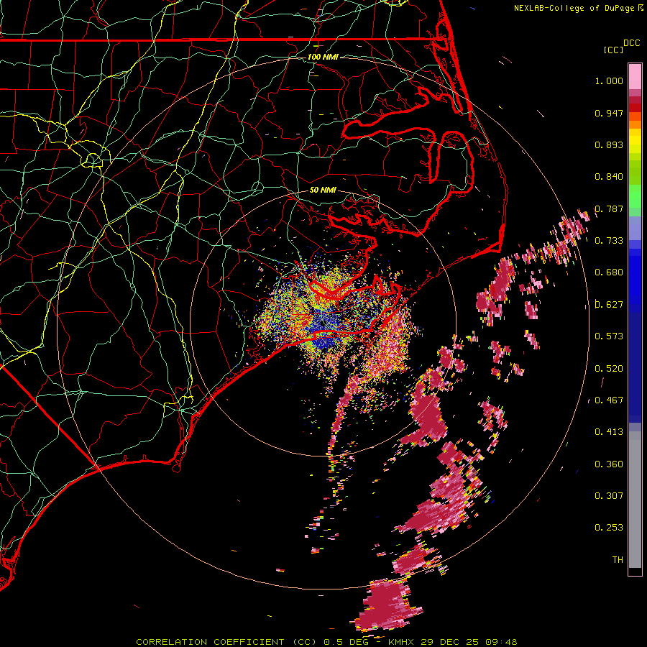Viewport: 647px width, 647px height.
Task: Select the 0.840 scale value
Action: pyautogui.click(x=609, y=177)
